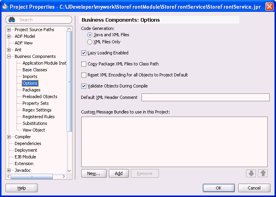
Task: Check Reset XML Encoding for all Objects
Action: (x=84, y=75)
